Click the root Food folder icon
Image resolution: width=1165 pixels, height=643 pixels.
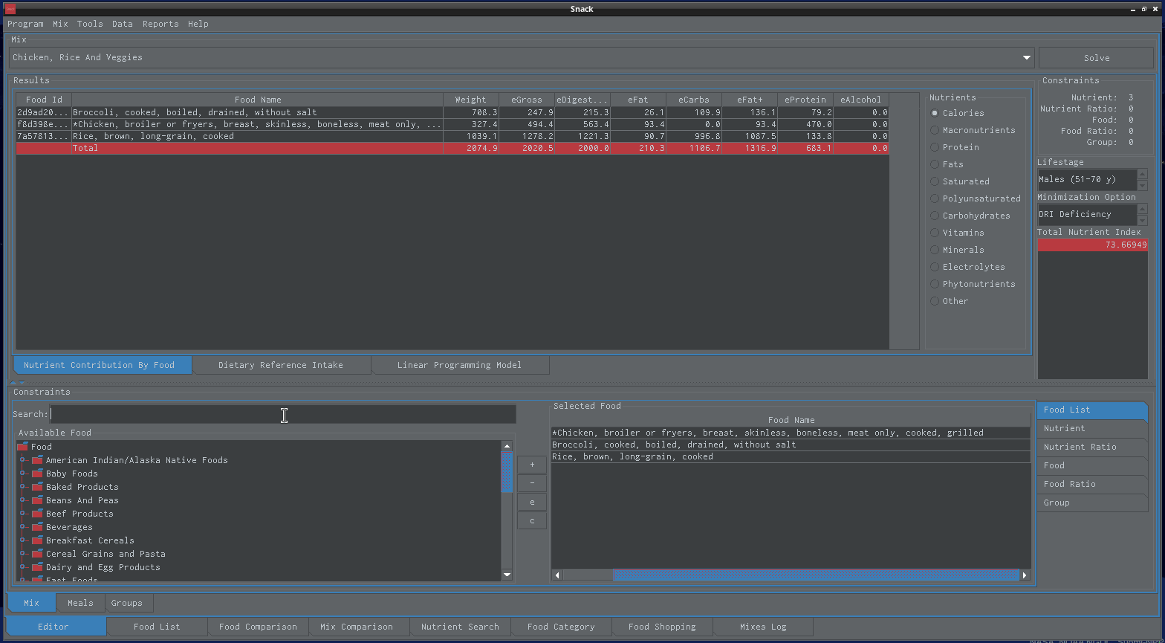(22, 447)
